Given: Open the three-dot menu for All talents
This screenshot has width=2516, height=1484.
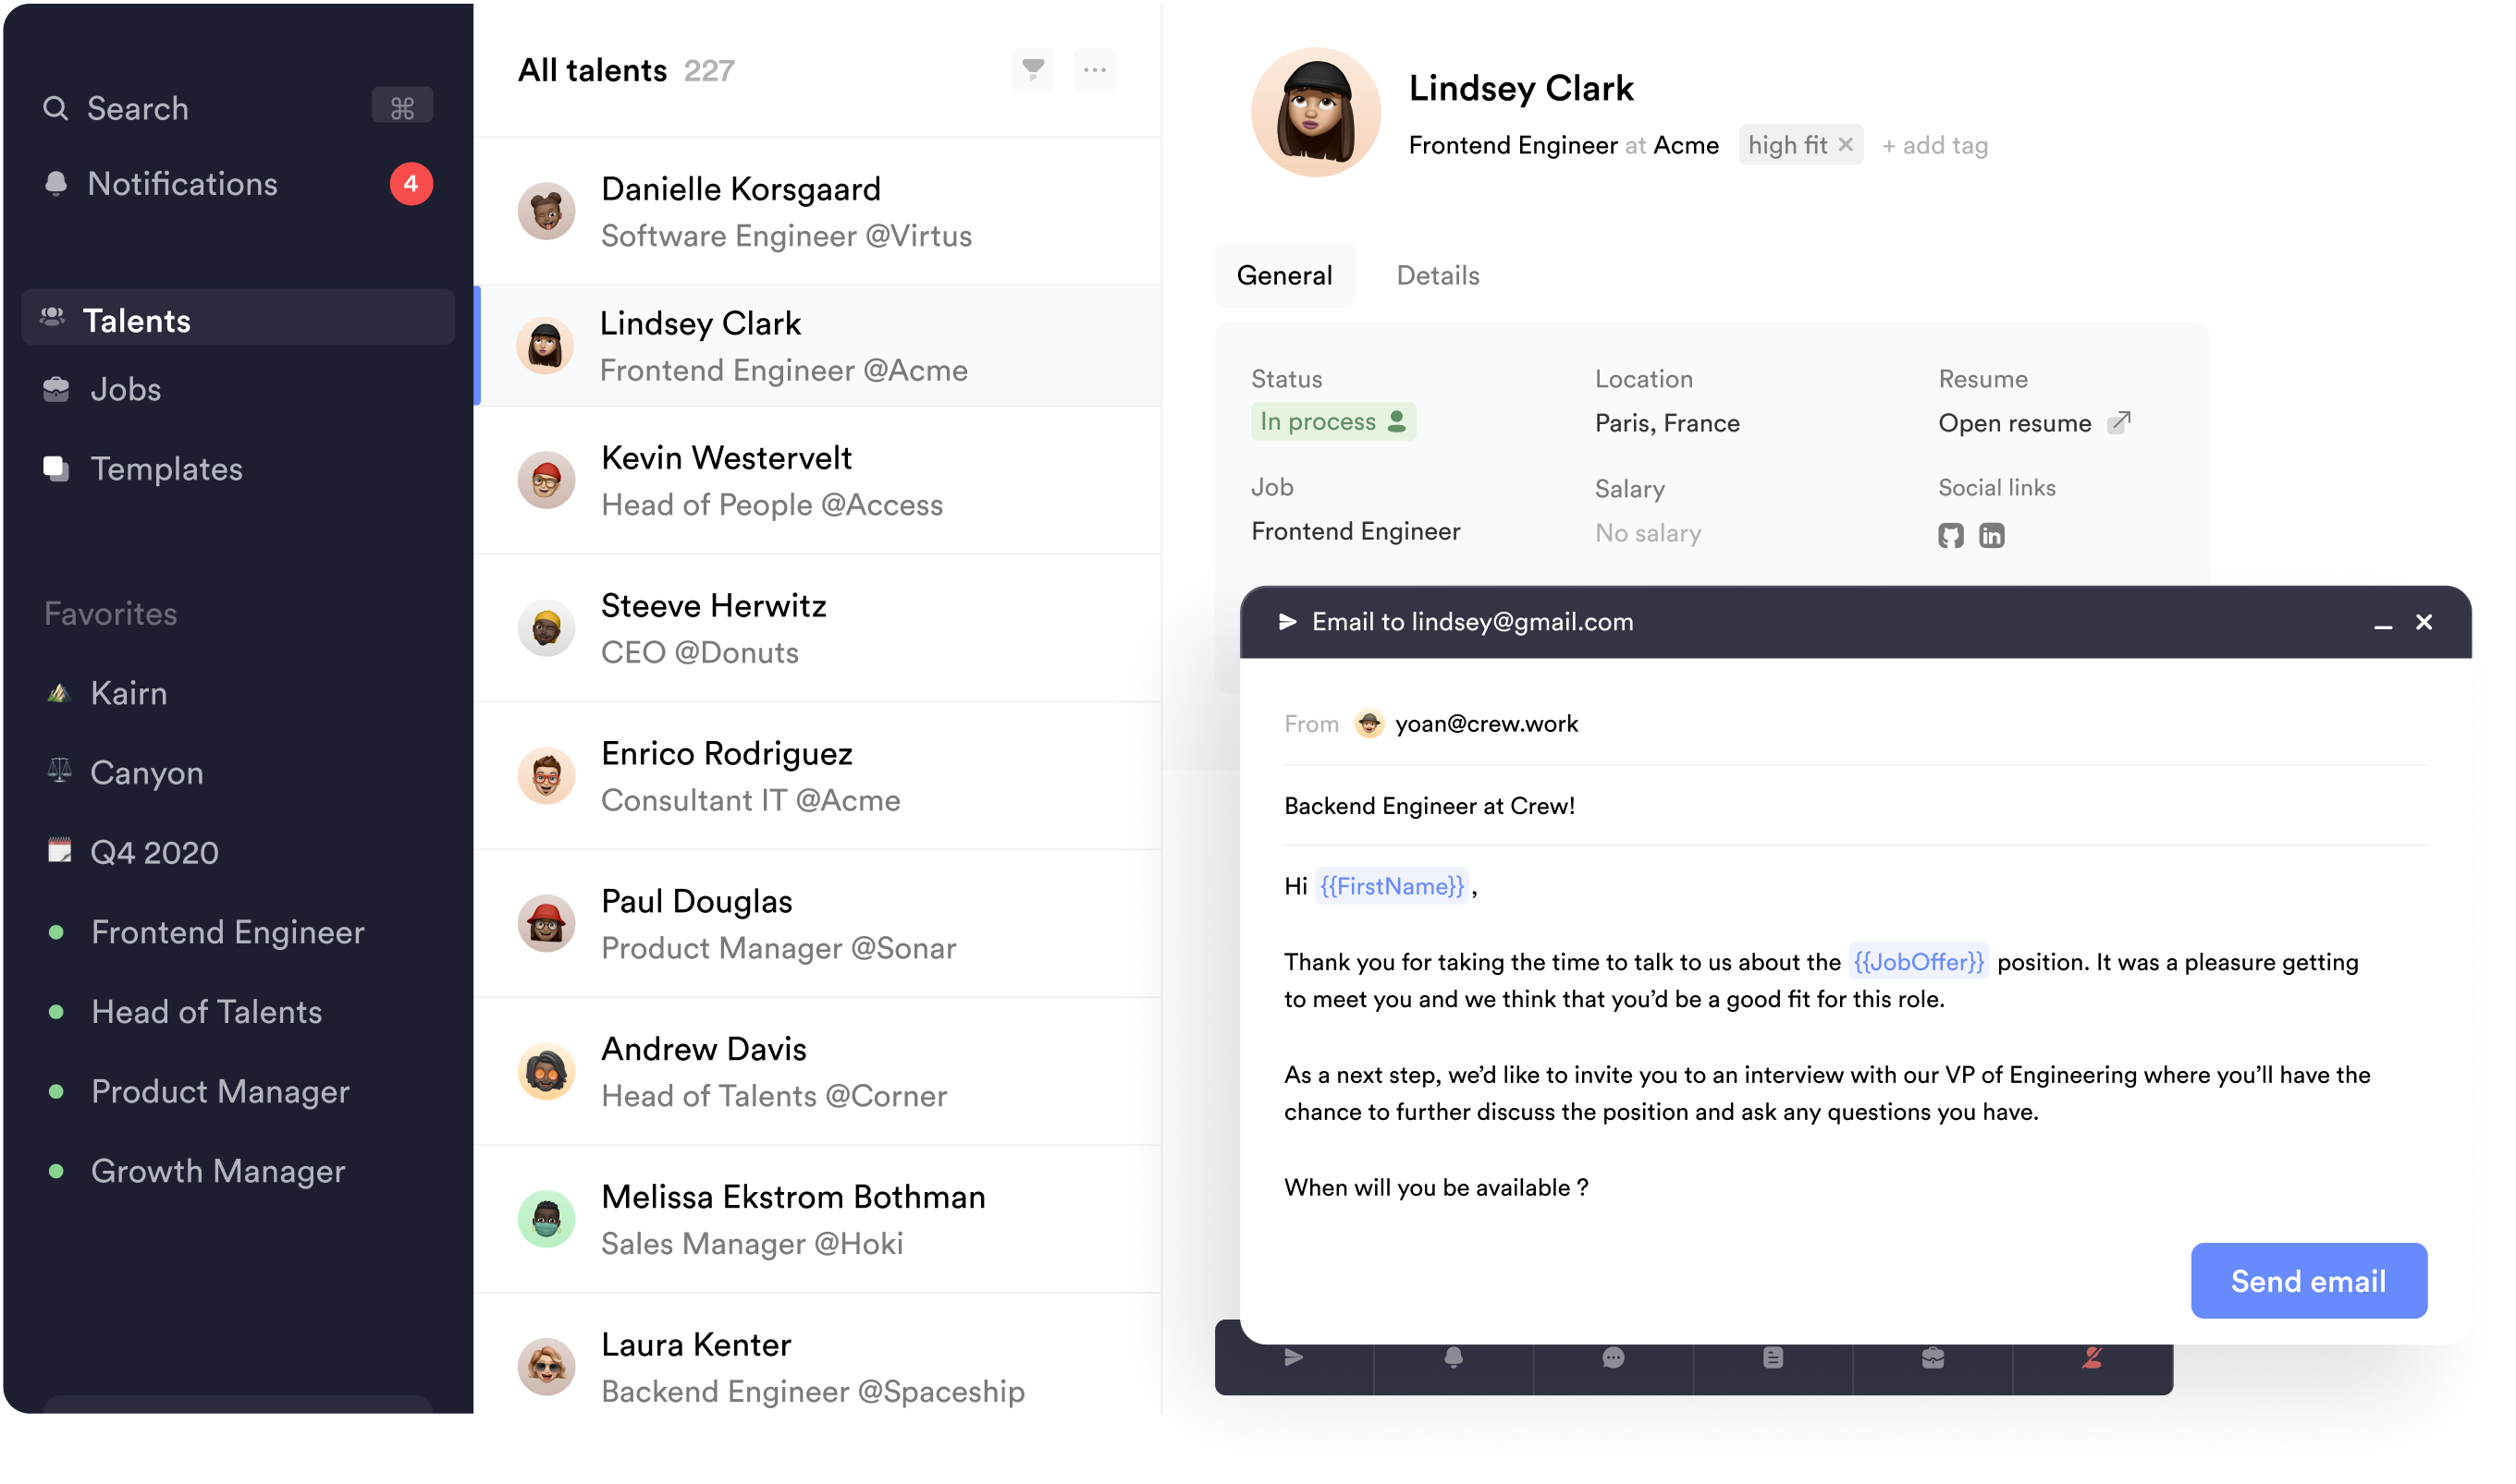Looking at the screenshot, I should 1095,70.
